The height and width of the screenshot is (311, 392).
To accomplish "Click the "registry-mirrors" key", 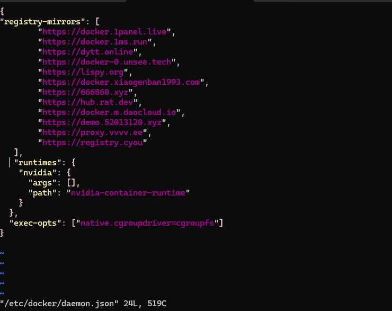I will click(42, 22).
